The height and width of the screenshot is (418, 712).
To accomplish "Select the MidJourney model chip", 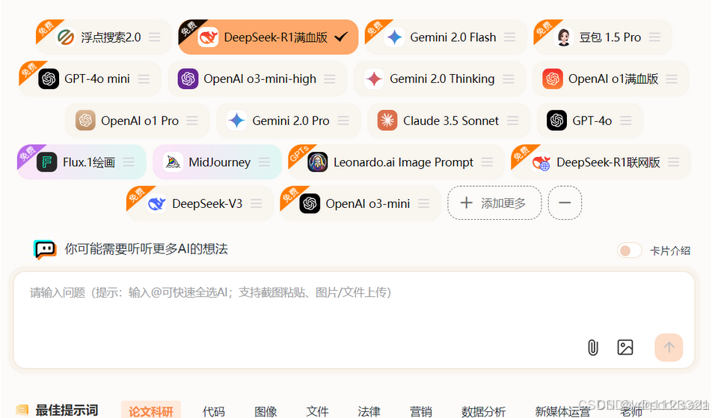I will (218, 162).
